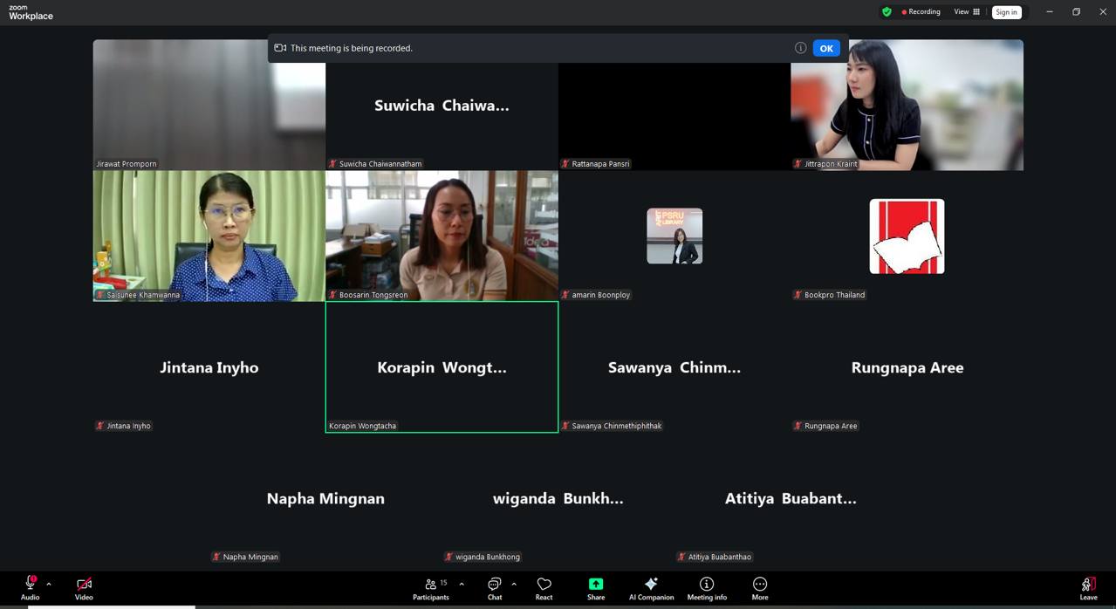
Task: Open the View layout menu
Action: 967,12
